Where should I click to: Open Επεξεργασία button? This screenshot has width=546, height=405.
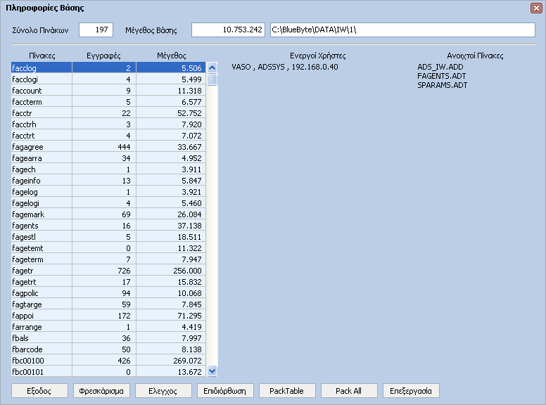point(411,391)
